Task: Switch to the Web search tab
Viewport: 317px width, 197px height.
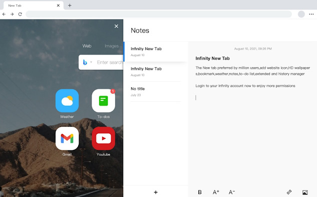Action: 87,46
